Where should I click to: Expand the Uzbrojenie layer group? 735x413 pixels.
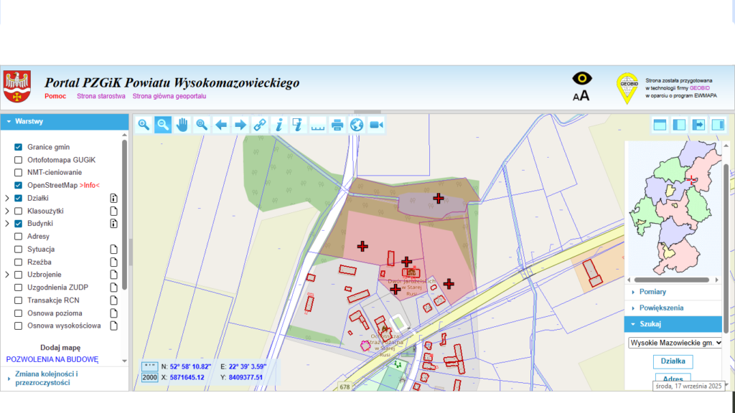click(7, 275)
